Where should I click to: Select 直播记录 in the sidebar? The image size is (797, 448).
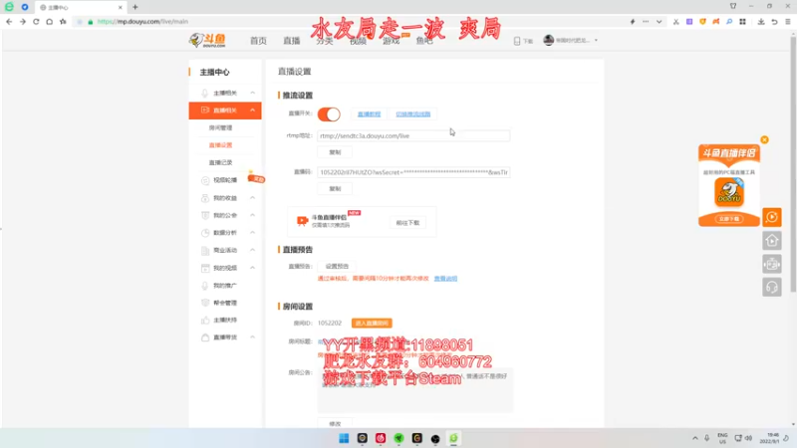tap(220, 162)
